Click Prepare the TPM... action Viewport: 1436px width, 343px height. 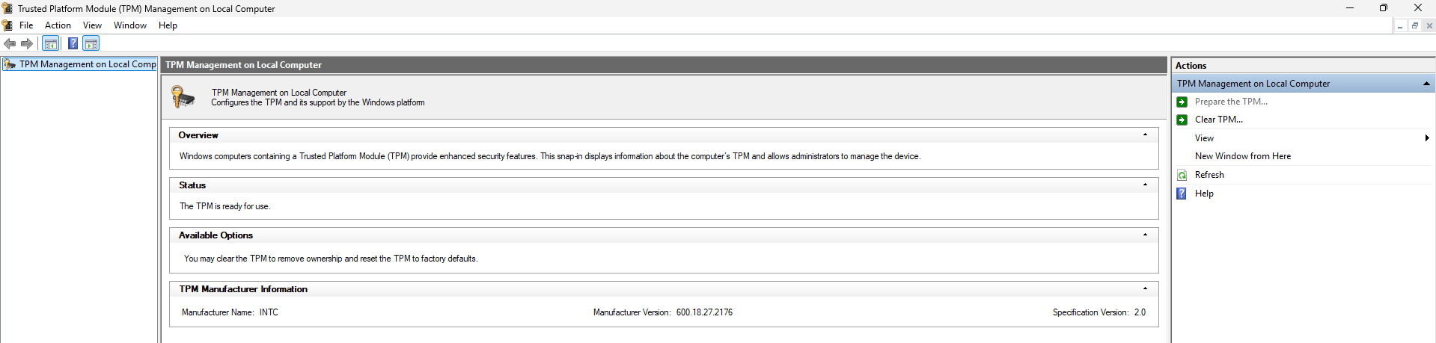tap(1231, 102)
